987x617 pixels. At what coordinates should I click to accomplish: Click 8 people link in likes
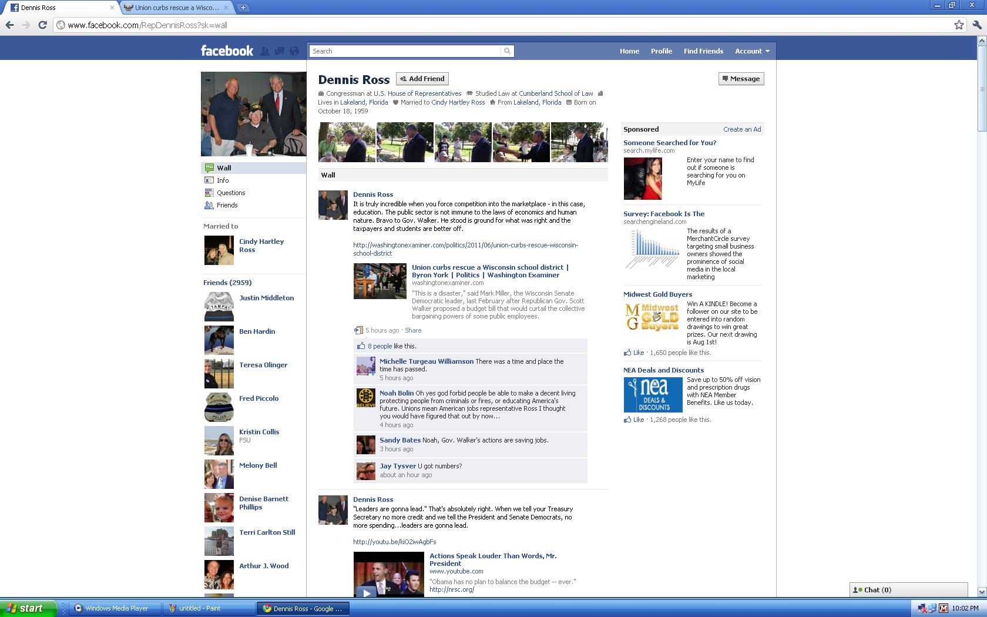pos(380,346)
